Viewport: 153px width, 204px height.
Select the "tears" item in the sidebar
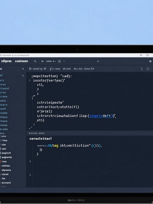pyautogui.click(x=4, y=105)
